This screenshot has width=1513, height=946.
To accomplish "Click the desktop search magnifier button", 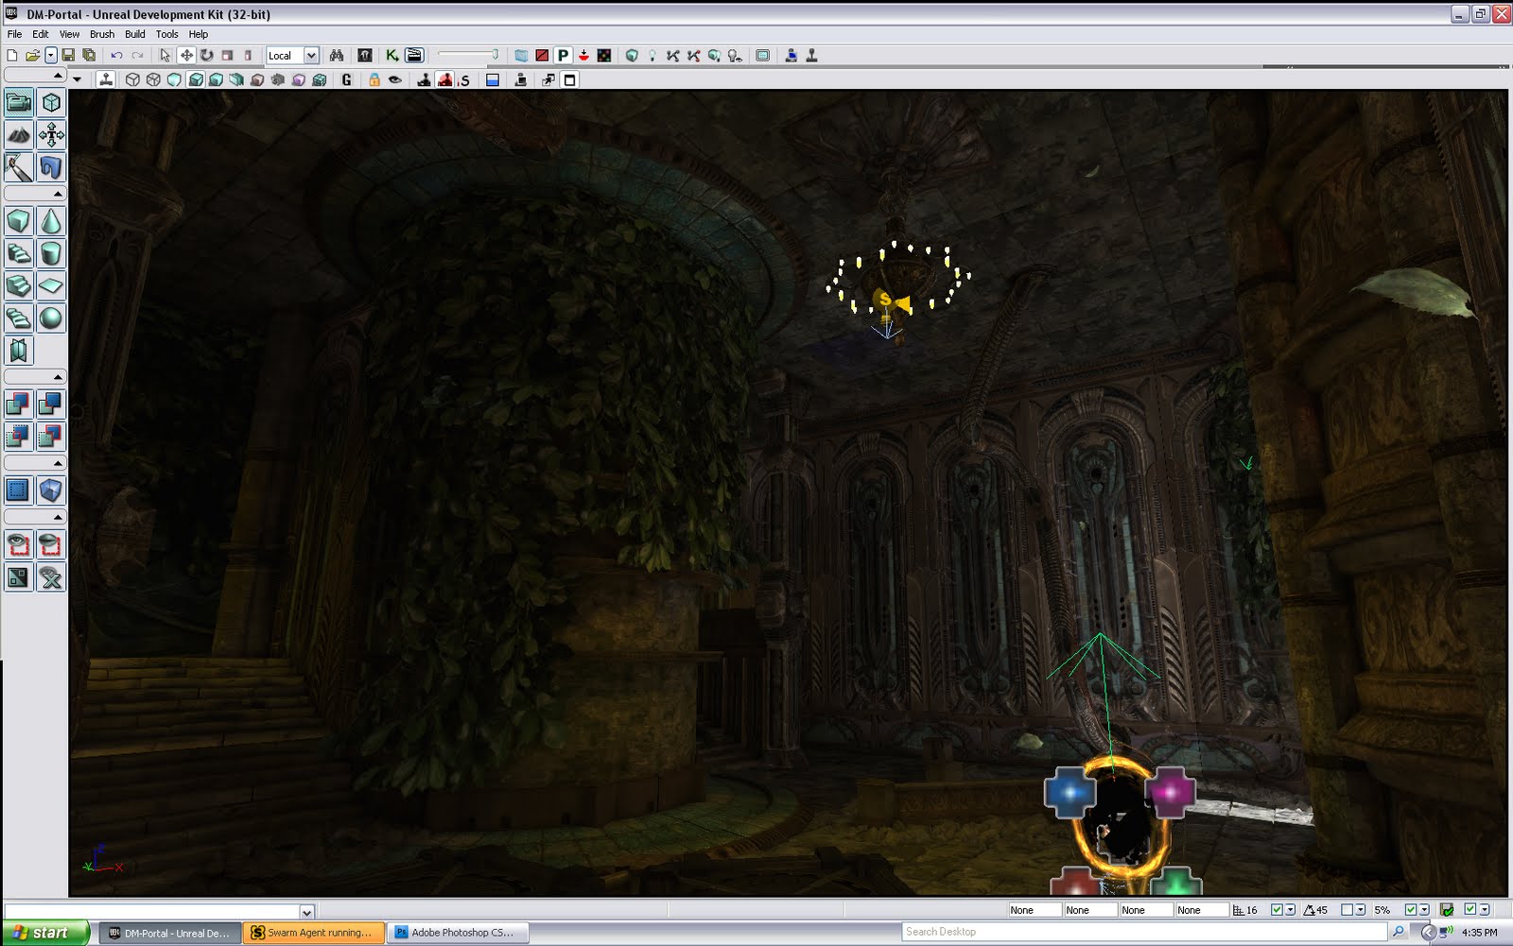I will pos(1398,932).
